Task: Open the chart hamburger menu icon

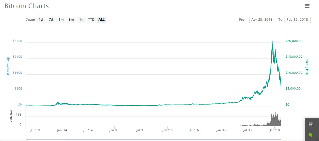Action: point(307,6)
